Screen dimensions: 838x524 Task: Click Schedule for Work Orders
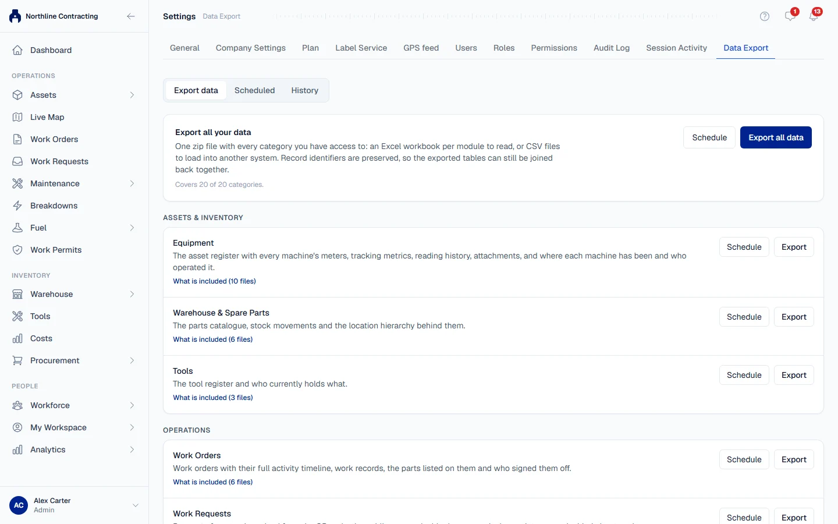pos(744,459)
